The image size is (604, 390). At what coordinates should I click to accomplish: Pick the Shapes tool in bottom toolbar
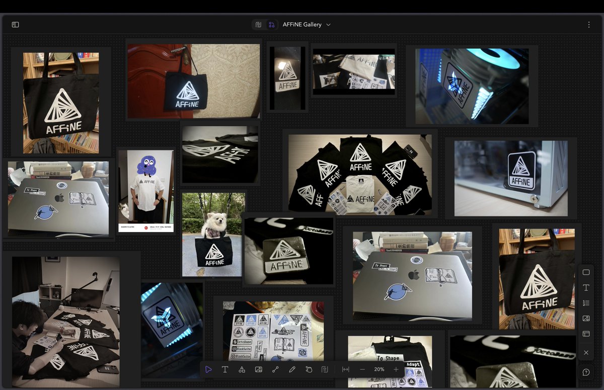242,369
